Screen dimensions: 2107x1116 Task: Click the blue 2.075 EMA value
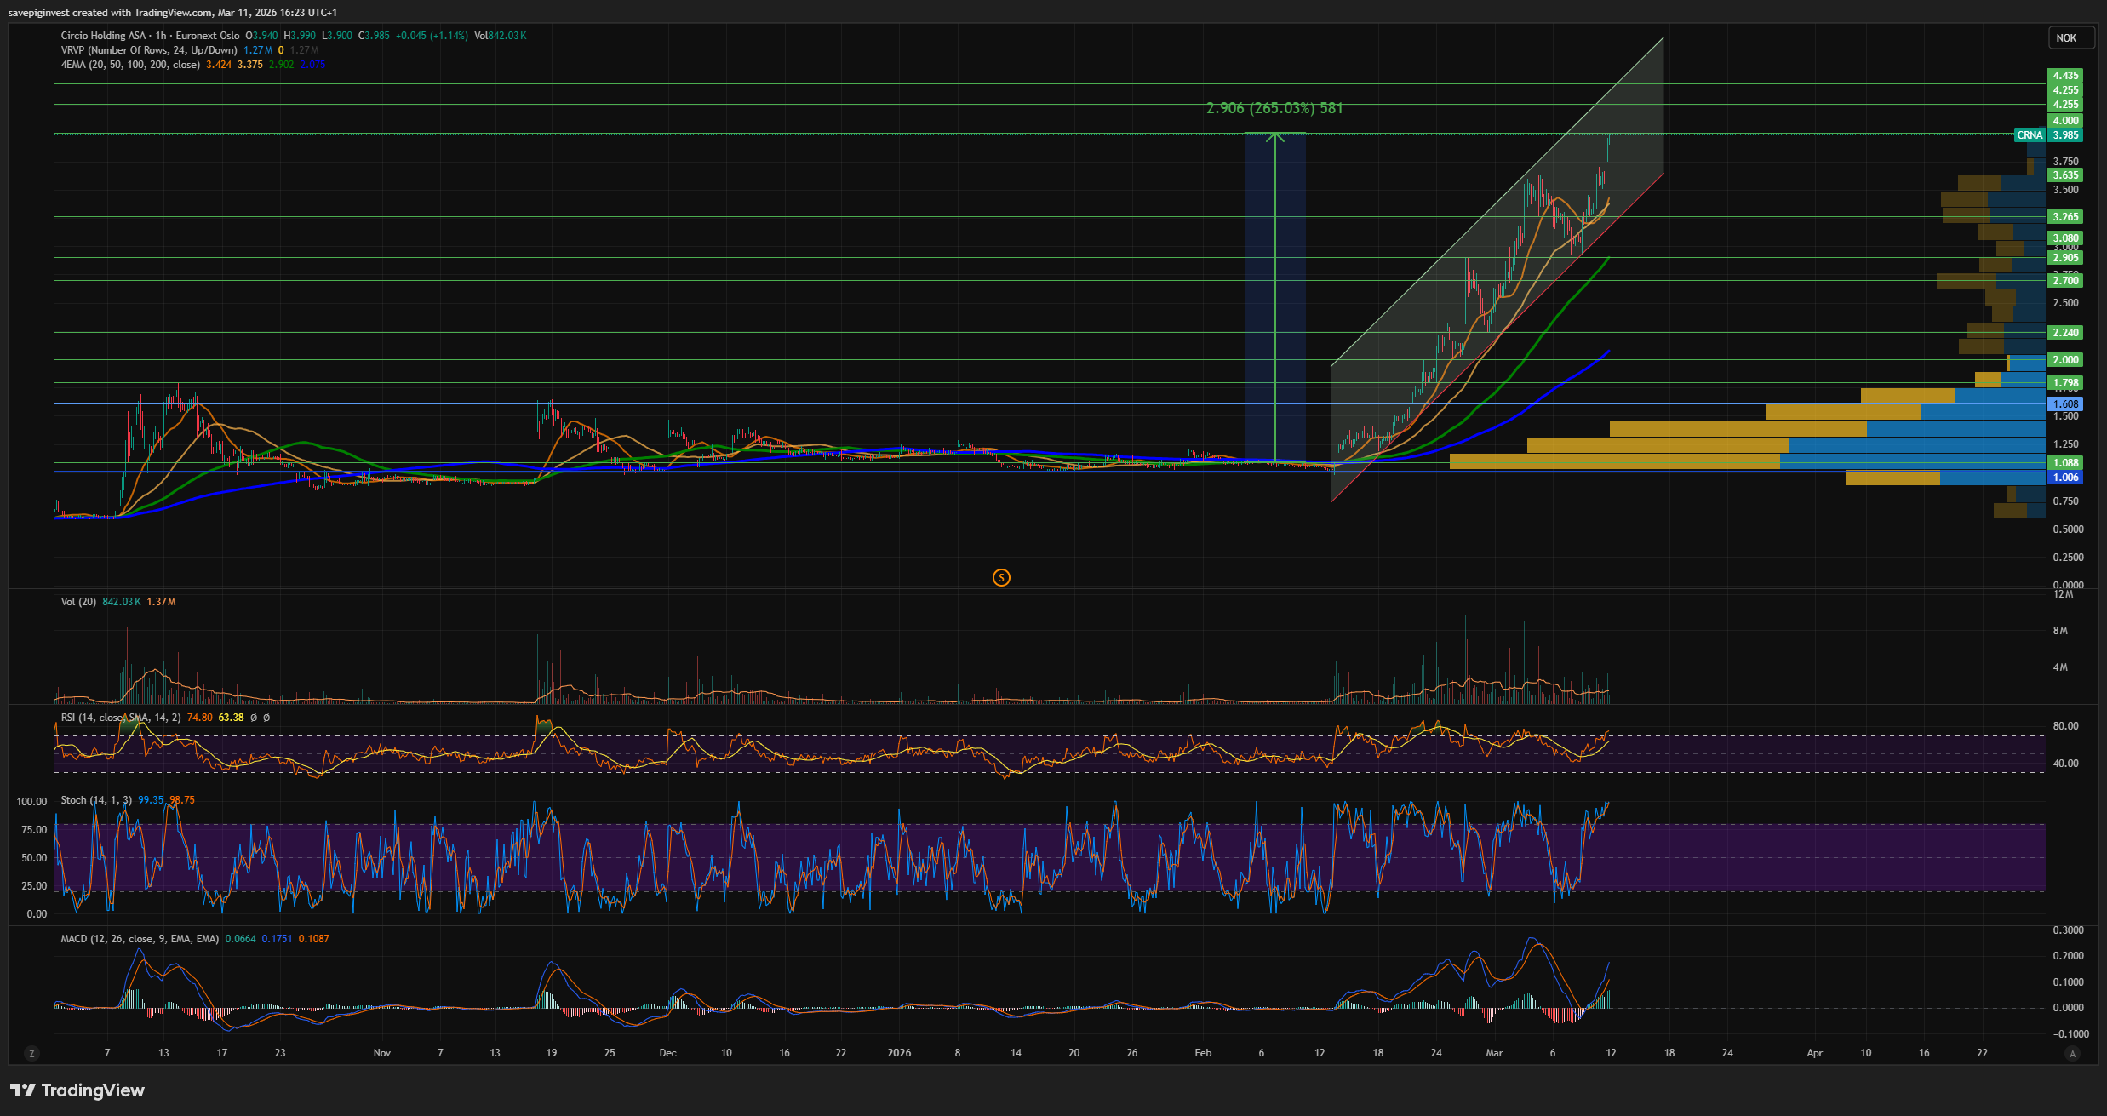pos(313,65)
